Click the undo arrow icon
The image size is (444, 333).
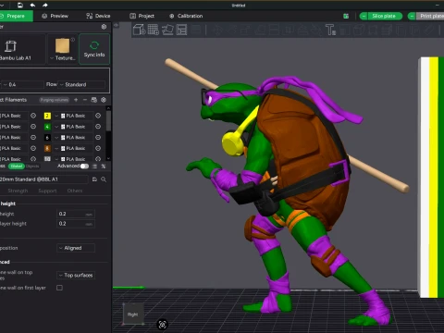click(32, 5)
